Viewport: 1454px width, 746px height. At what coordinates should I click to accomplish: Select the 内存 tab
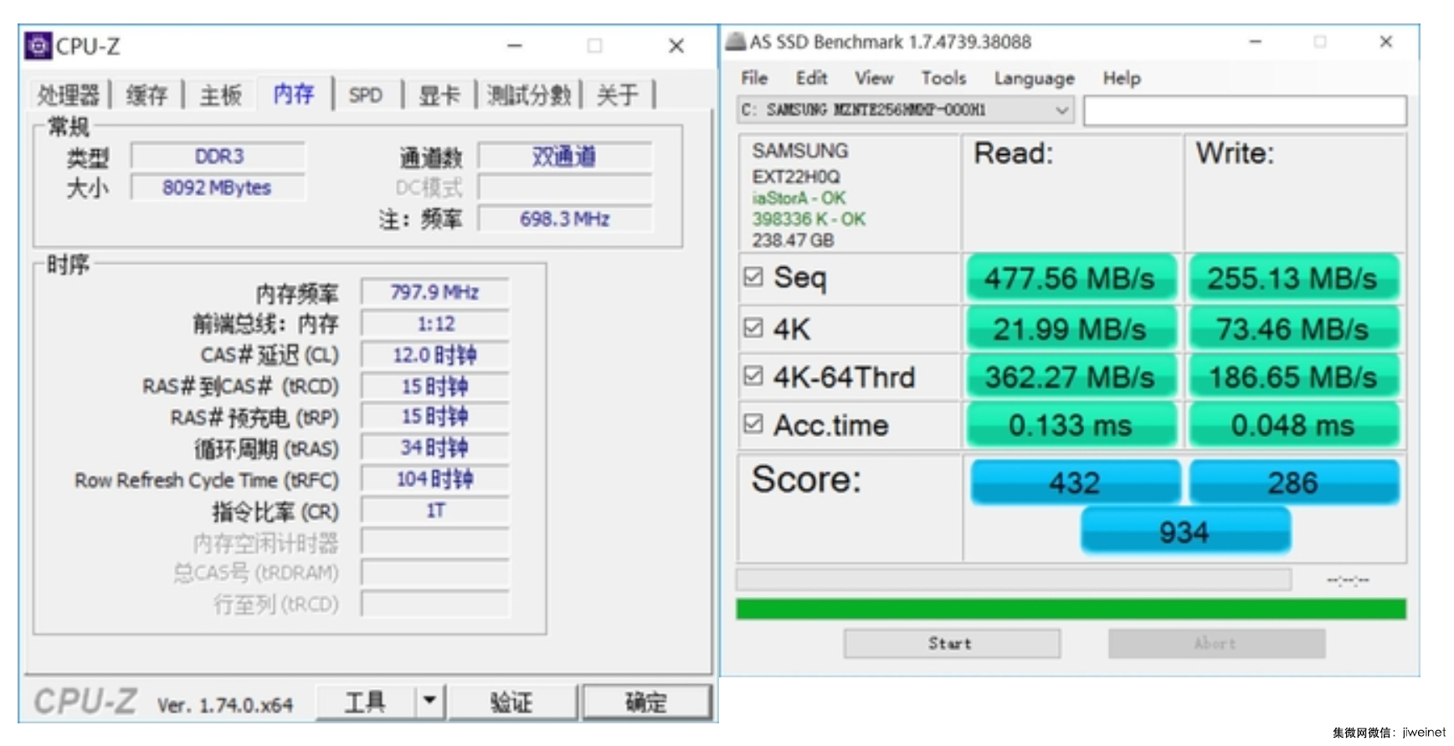click(294, 94)
